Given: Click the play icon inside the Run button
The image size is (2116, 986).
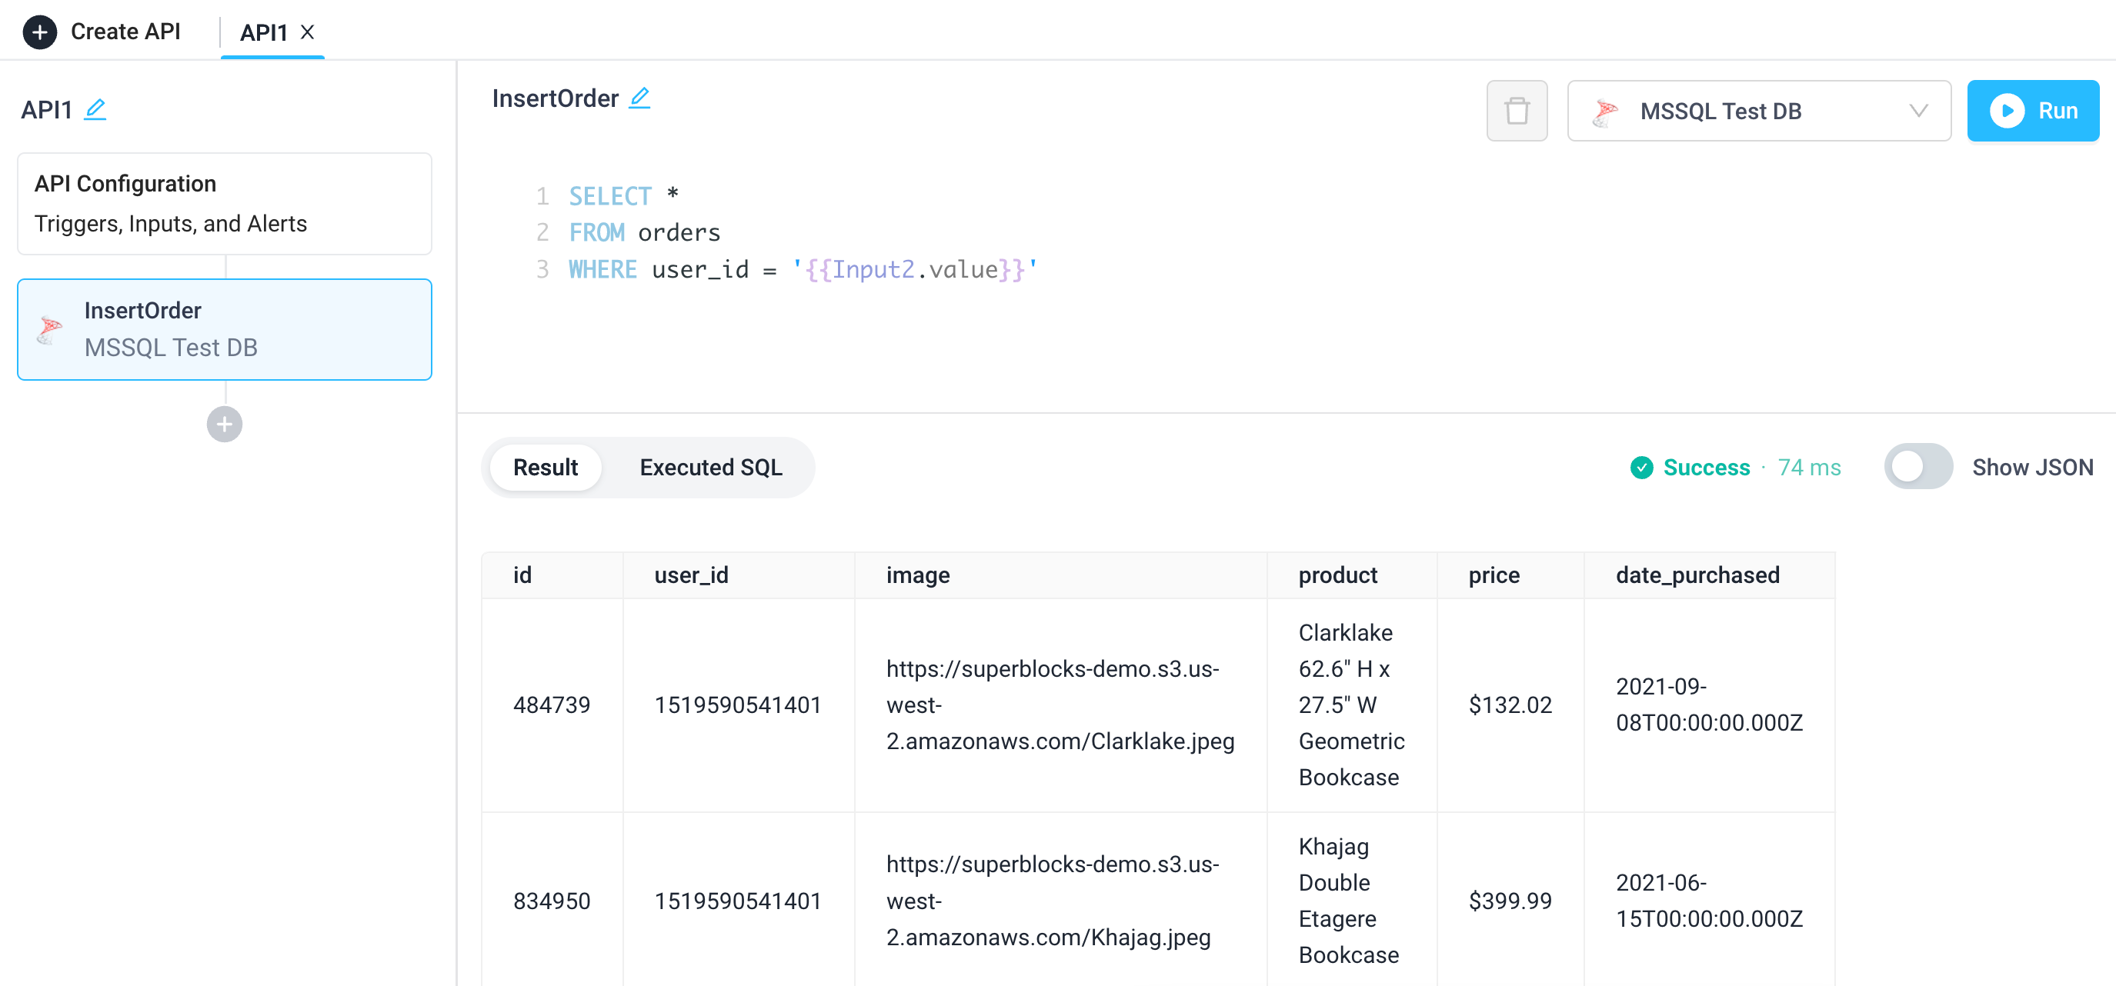Looking at the screenshot, I should [x=2009, y=110].
